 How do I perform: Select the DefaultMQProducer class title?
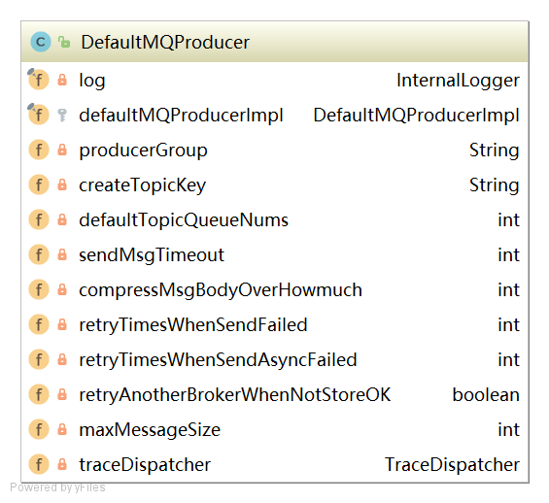pyautogui.click(x=165, y=43)
